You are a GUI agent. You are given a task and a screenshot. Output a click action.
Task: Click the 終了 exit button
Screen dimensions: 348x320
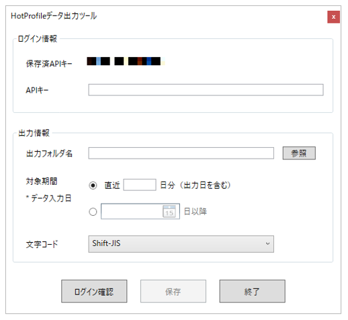click(x=252, y=291)
